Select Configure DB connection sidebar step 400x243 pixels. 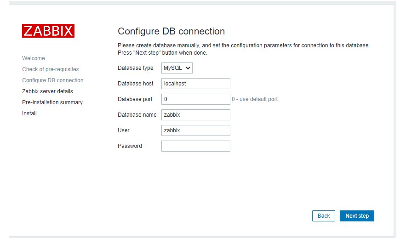click(x=53, y=80)
